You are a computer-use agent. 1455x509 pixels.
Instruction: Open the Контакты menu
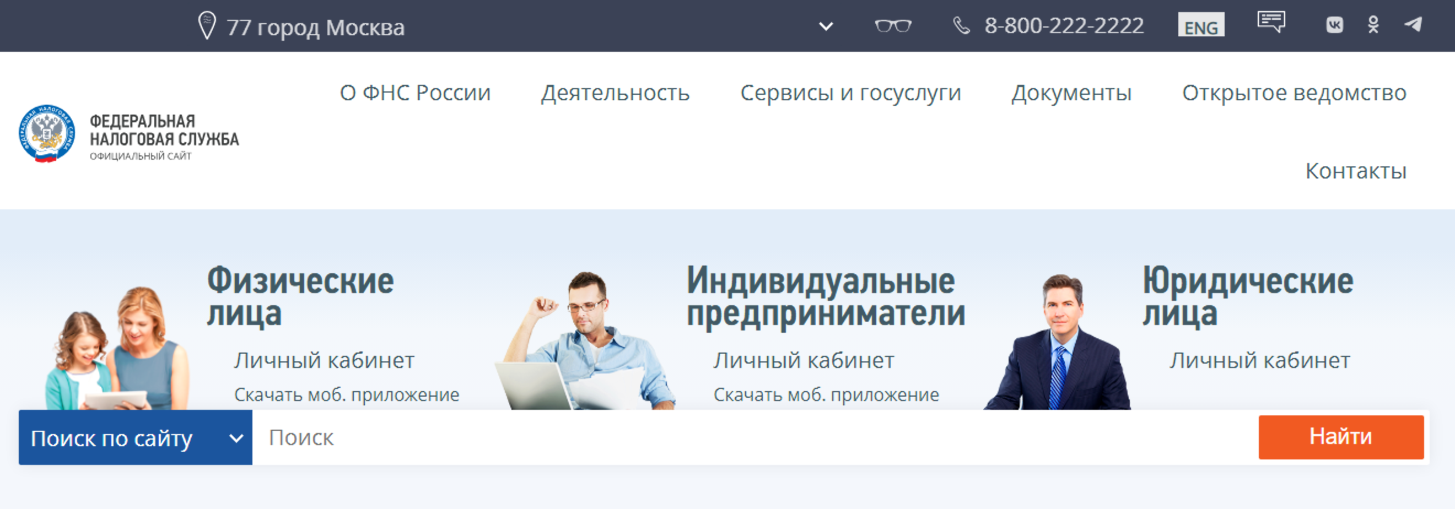point(1356,171)
